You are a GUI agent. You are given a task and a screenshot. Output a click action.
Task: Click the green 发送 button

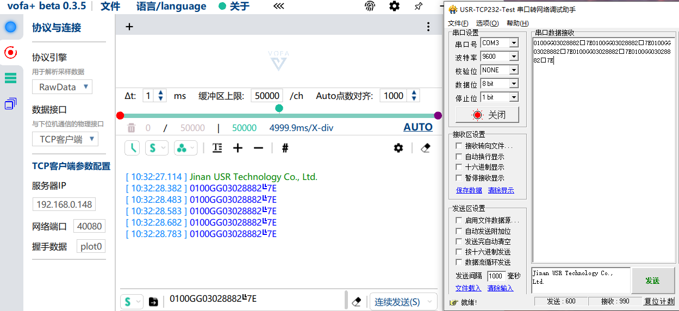(x=652, y=281)
